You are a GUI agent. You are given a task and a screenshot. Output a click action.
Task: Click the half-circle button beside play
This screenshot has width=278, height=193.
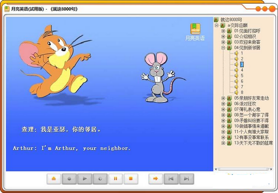(x=100, y=178)
